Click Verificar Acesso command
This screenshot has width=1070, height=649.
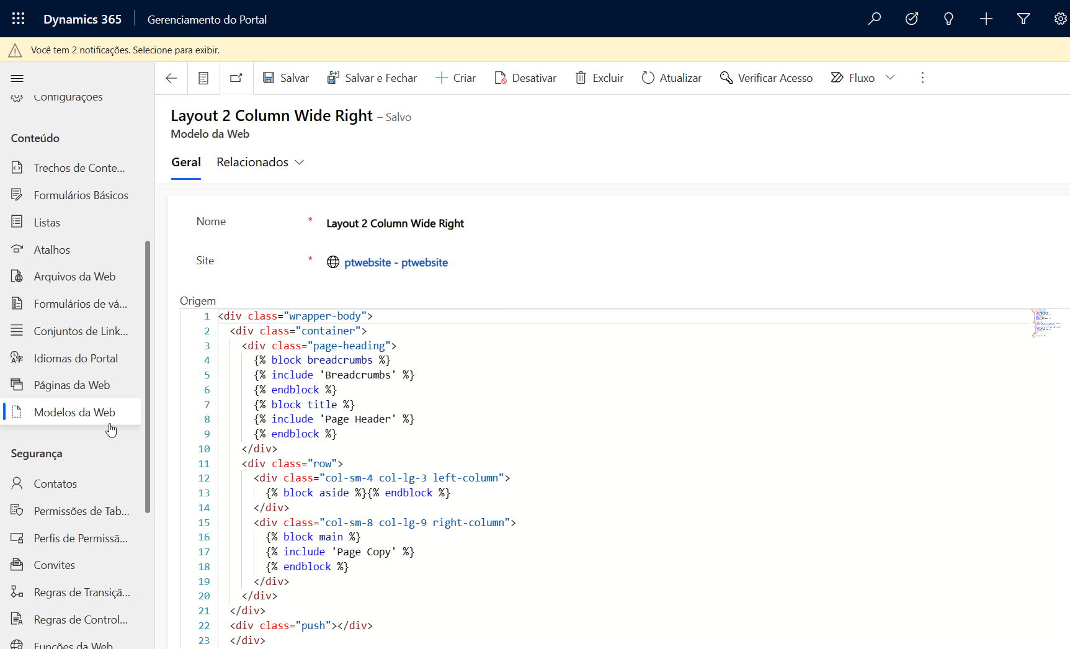(766, 78)
